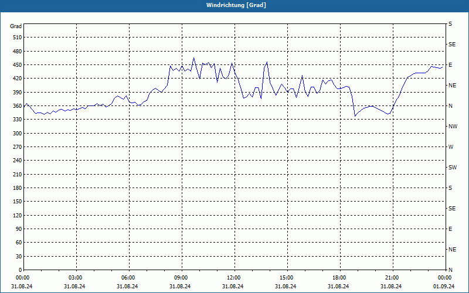Image resolution: width=469 pixels, height=293 pixels.
Task: Pick the 15:00 time label
Action: (x=287, y=278)
